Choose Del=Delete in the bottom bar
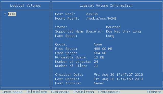The image size is (163, 94). pos(36,92)
